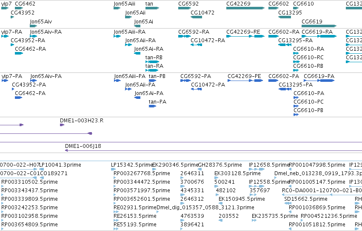Select the CG42269 gene

245,8
